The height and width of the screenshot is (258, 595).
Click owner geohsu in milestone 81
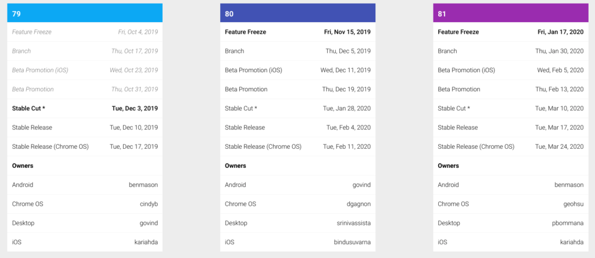click(574, 204)
